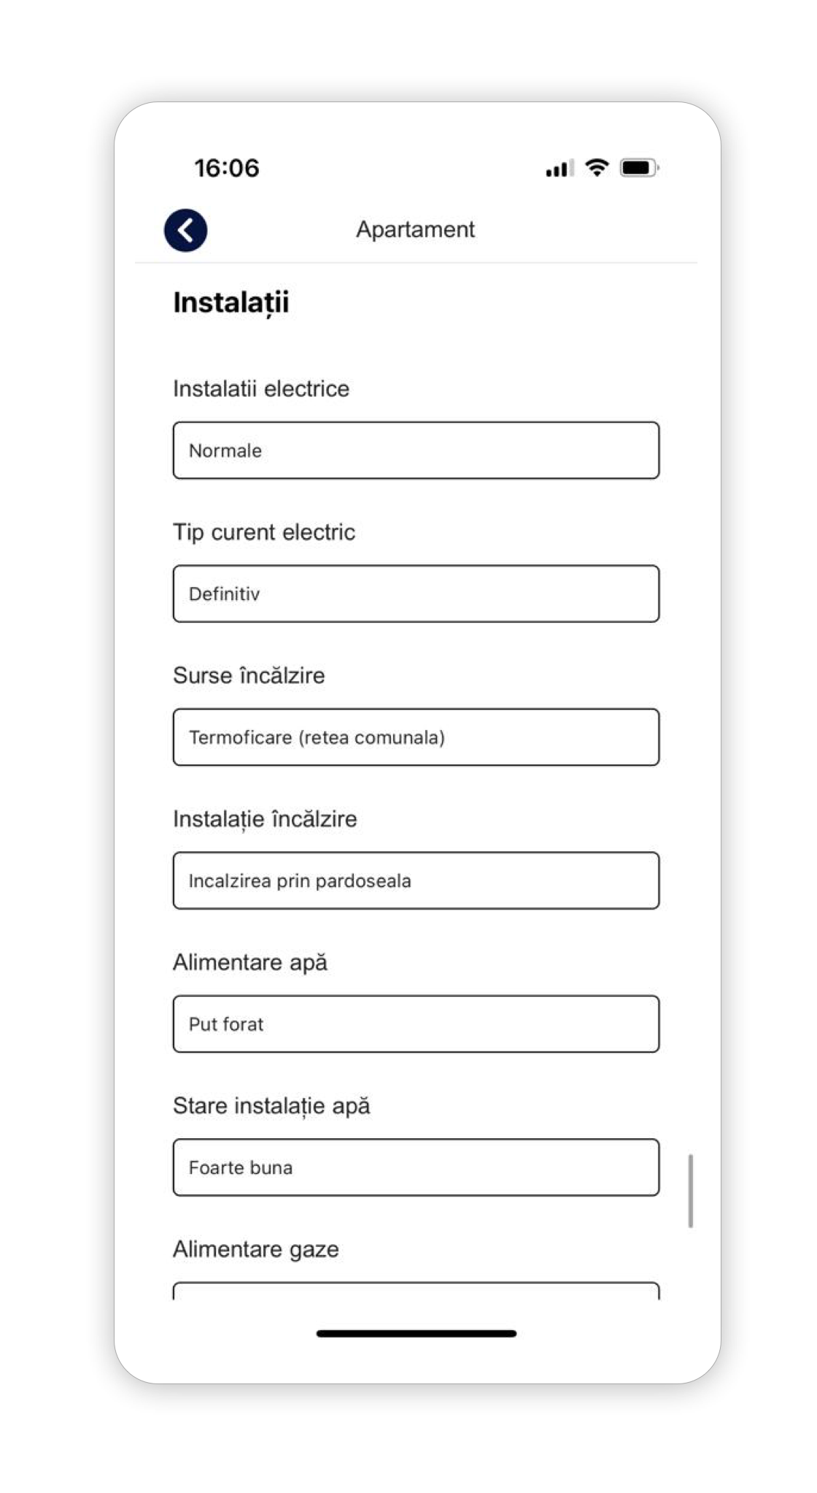The image size is (817, 1493).
Task: Tap the Instalații section heading
Action: (231, 302)
